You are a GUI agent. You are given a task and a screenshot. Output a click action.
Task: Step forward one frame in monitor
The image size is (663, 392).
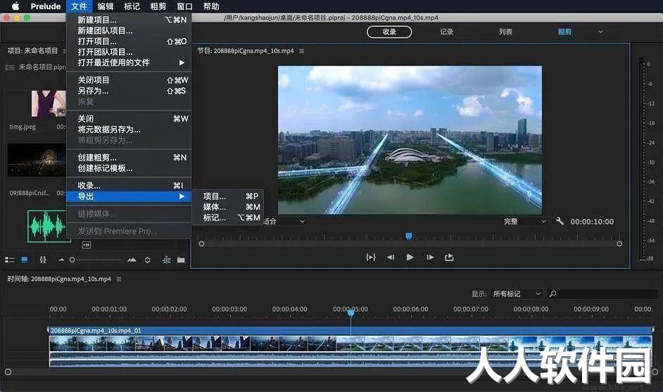click(430, 257)
